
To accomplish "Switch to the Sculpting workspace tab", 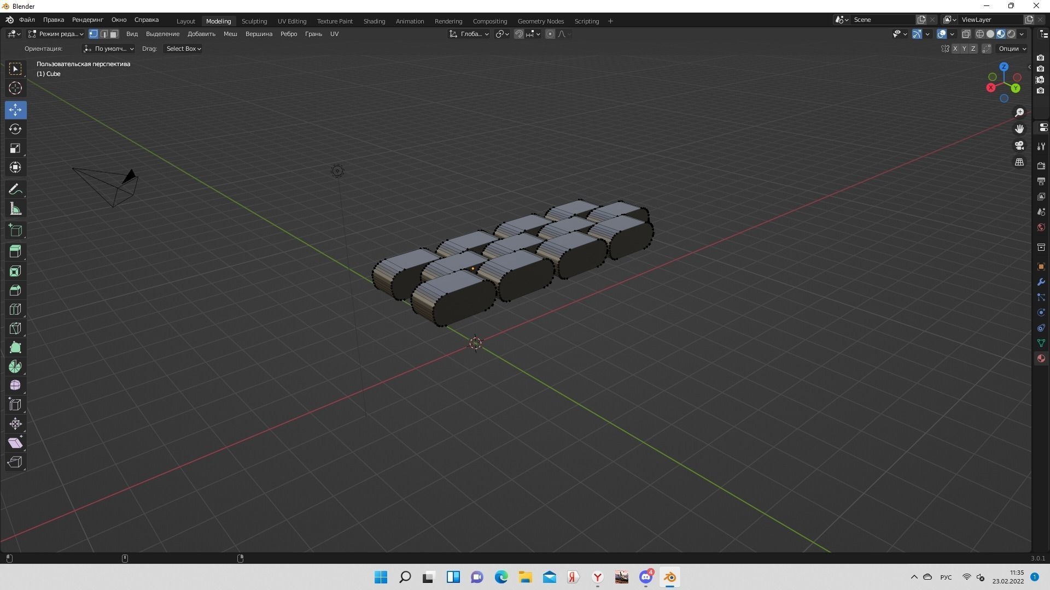I will tap(254, 21).
